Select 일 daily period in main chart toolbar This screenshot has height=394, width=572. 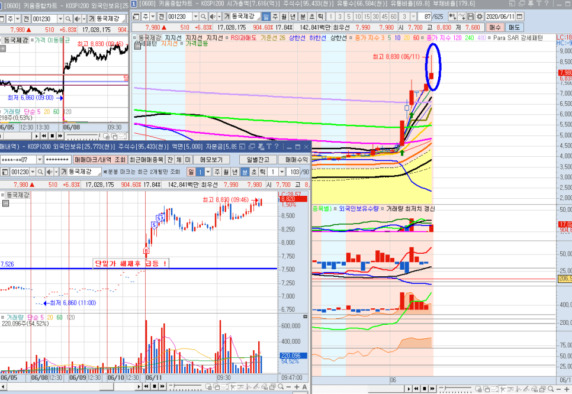pyautogui.click(x=266, y=17)
